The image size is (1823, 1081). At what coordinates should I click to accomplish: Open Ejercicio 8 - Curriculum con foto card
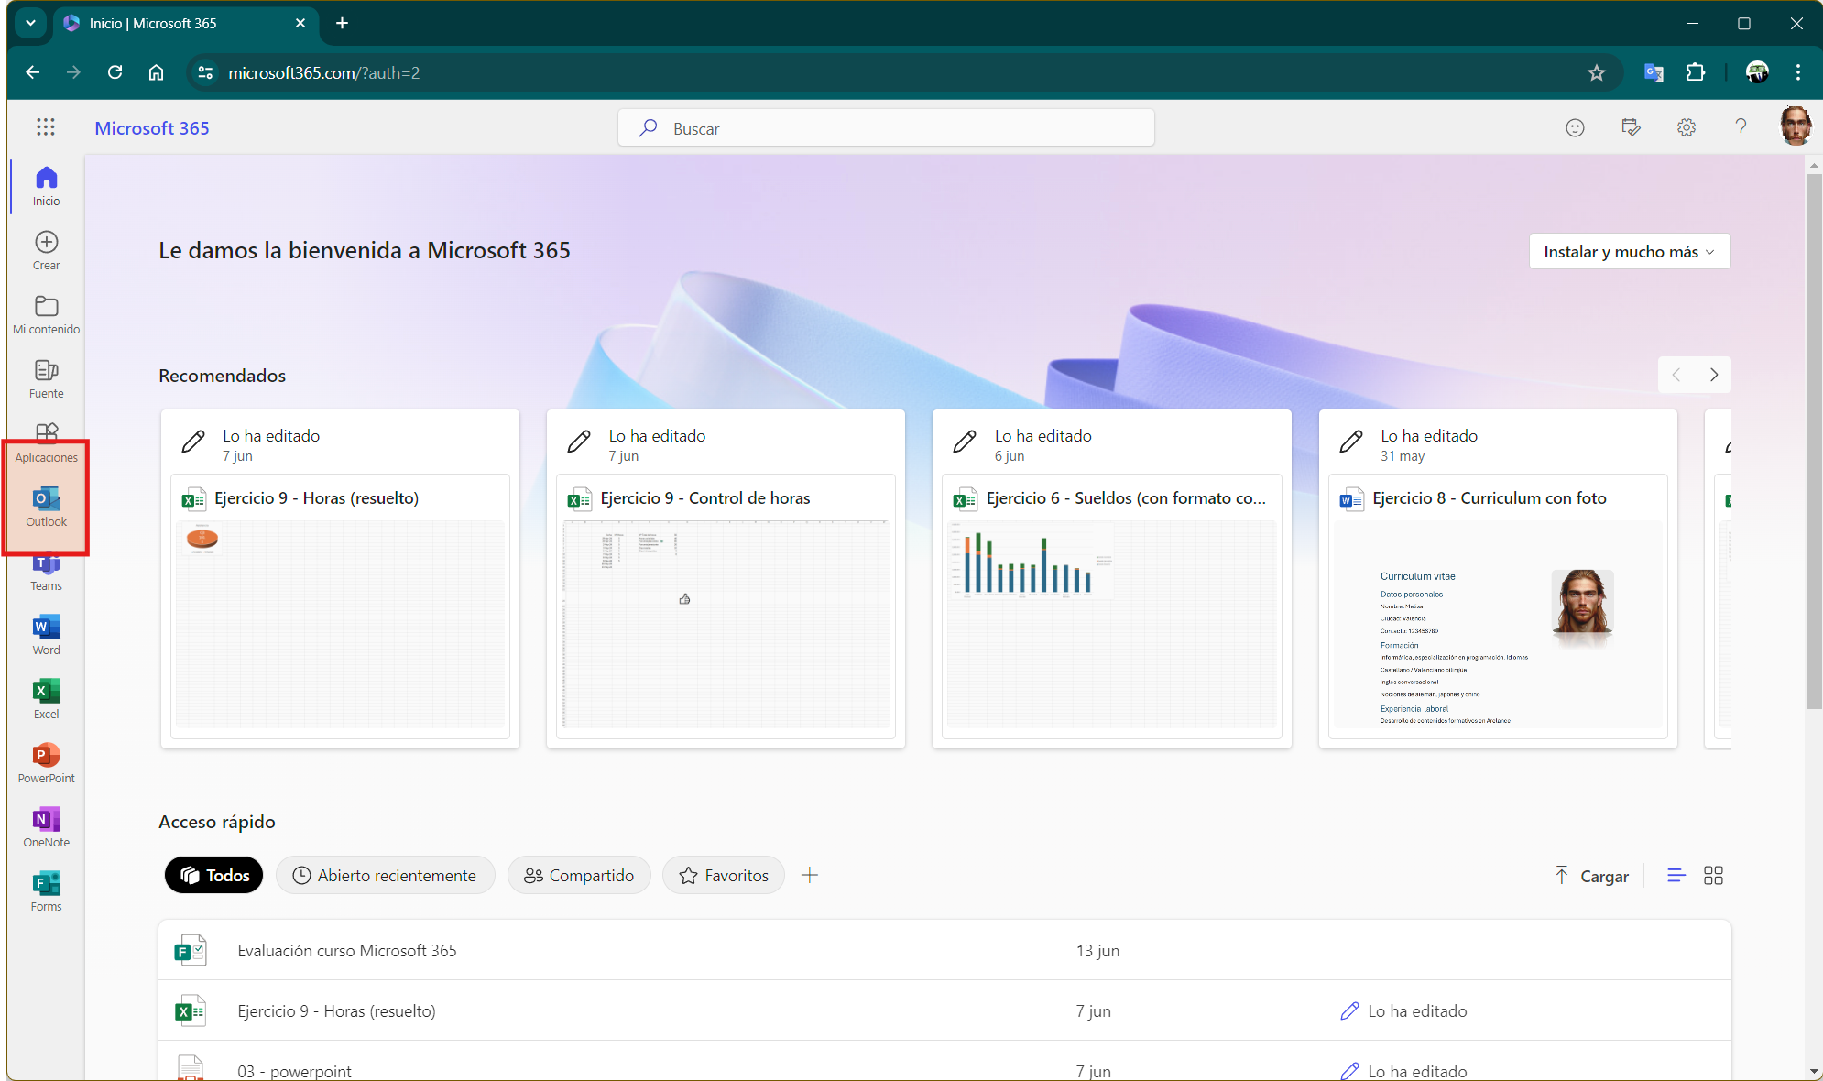(1498, 579)
